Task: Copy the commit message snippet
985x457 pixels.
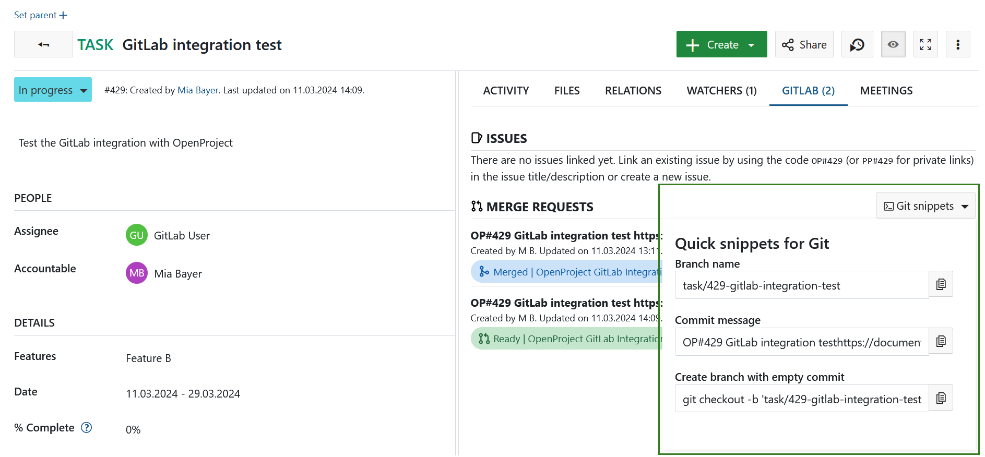Action: point(941,341)
